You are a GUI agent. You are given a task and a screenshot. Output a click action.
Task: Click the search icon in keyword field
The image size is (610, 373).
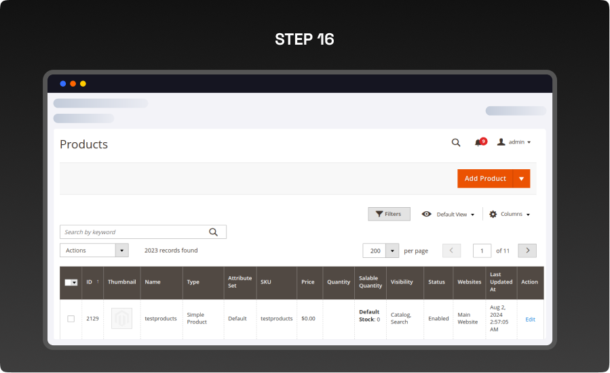[214, 232]
